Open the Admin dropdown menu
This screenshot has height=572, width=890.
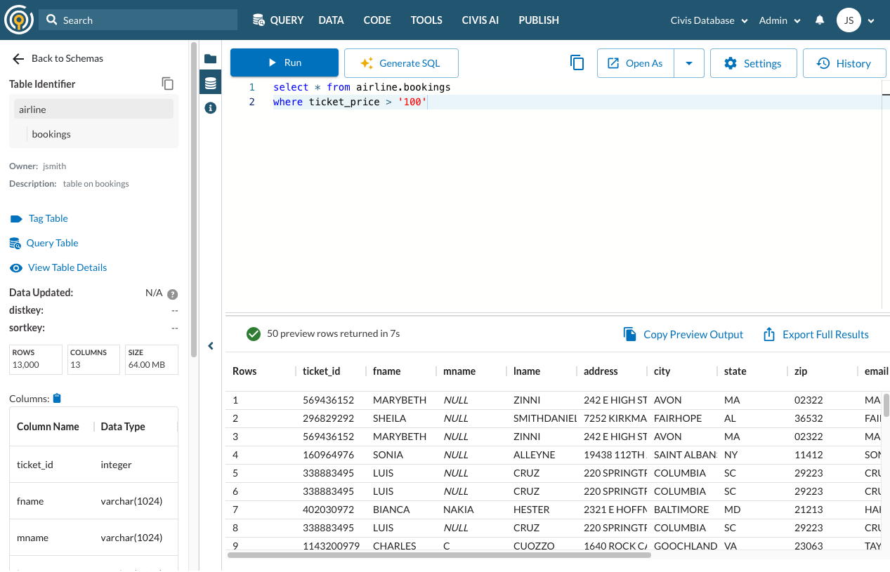[x=780, y=20]
